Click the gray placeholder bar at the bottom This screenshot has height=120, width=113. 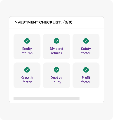click(46, 98)
